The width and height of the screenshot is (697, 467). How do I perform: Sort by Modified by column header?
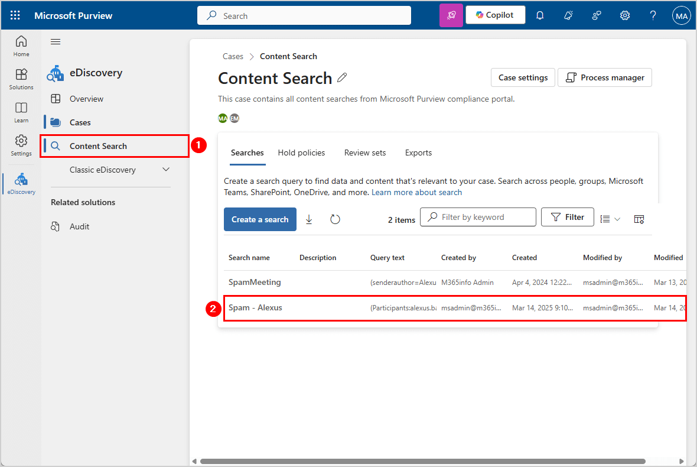pyautogui.click(x=602, y=258)
